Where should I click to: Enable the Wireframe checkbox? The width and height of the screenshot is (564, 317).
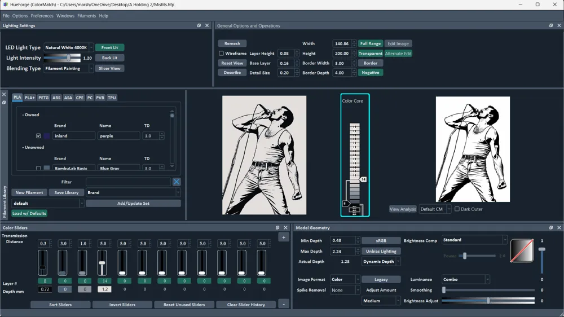point(221,53)
